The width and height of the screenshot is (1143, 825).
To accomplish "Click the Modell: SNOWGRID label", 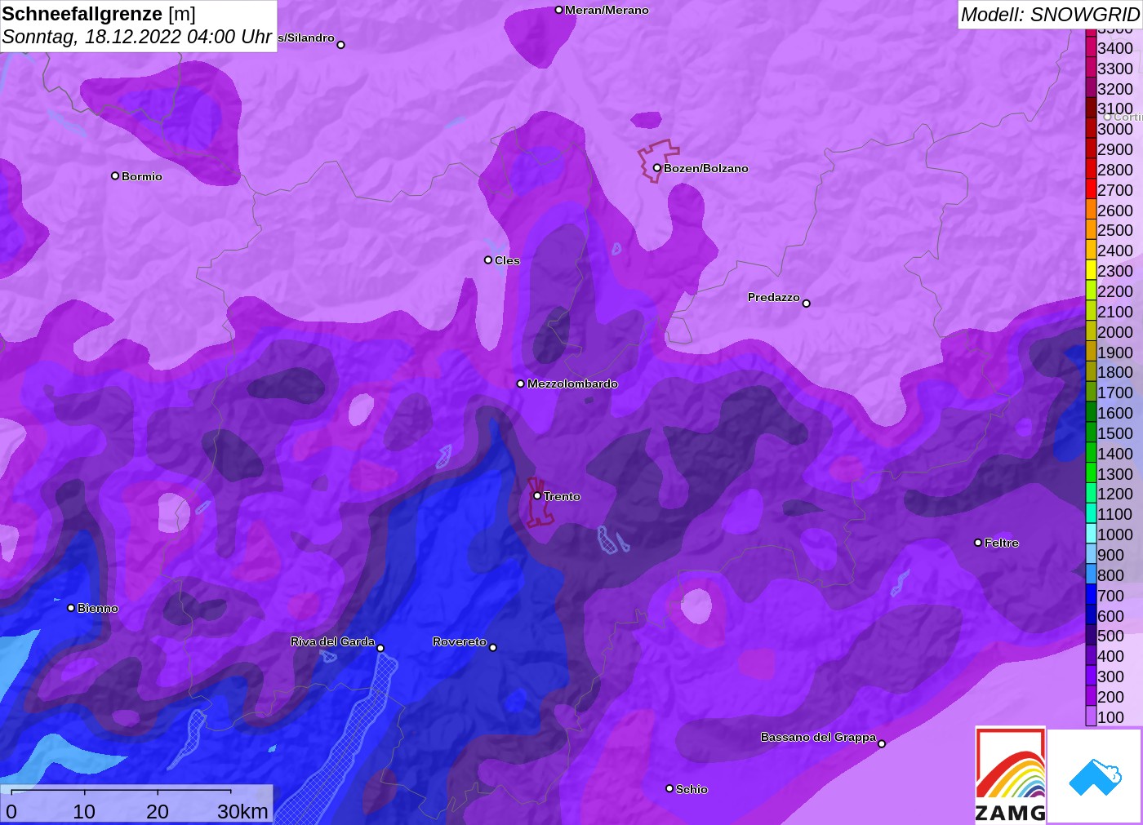I will coord(1050,15).
